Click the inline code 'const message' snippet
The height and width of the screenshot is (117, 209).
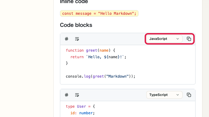click(x=99, y=13)
